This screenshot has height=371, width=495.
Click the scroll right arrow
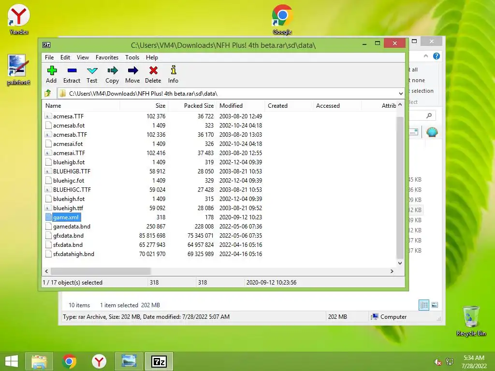pos(392,271)
